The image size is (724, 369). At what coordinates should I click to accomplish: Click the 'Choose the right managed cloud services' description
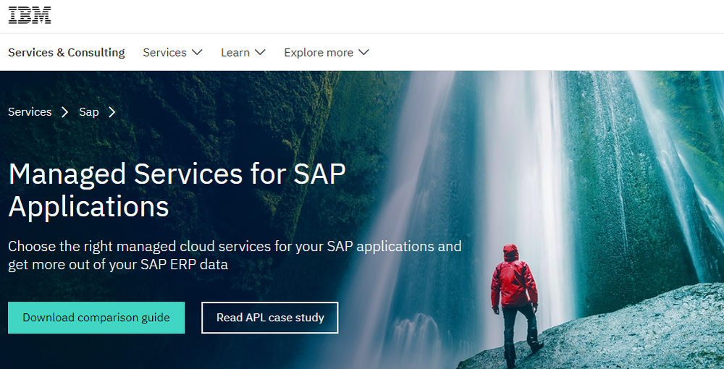point(235,255)
